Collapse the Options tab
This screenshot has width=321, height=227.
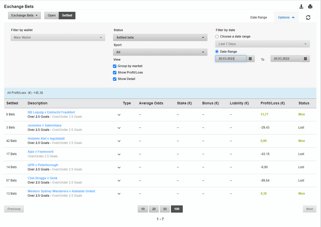(x=286, y=17)
